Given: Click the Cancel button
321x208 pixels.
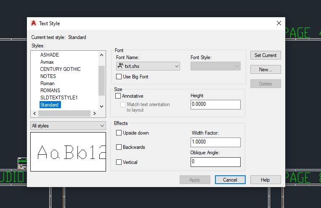Looking at the screenshot, I should 230,180.
